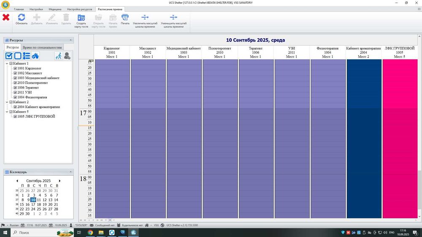Image resolution: width=422 pixels, height=237 pixels.
Task: Collapse the Календарь panel chevron
Action: click(x=70, y=172)
